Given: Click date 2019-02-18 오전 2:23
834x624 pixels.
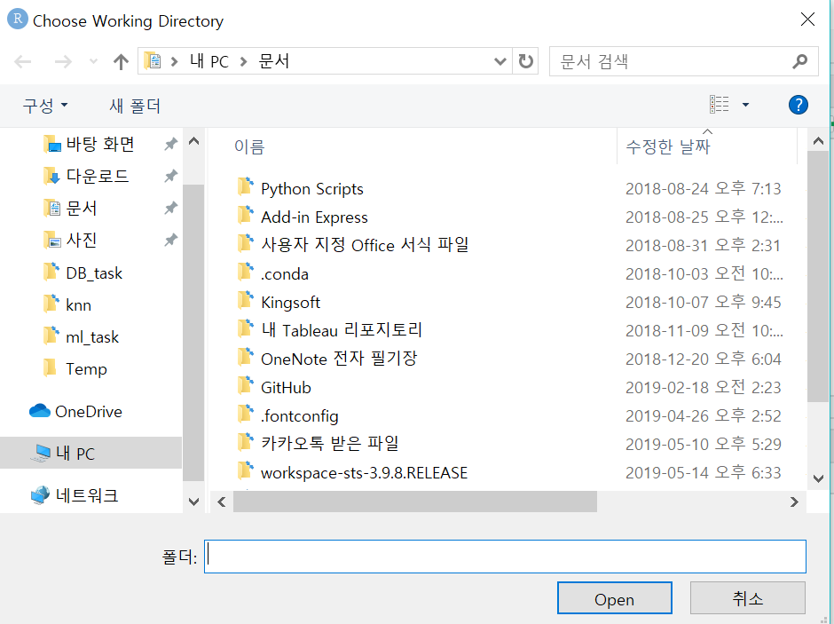Looking at the screenshot, I should [x=704, y=387].
